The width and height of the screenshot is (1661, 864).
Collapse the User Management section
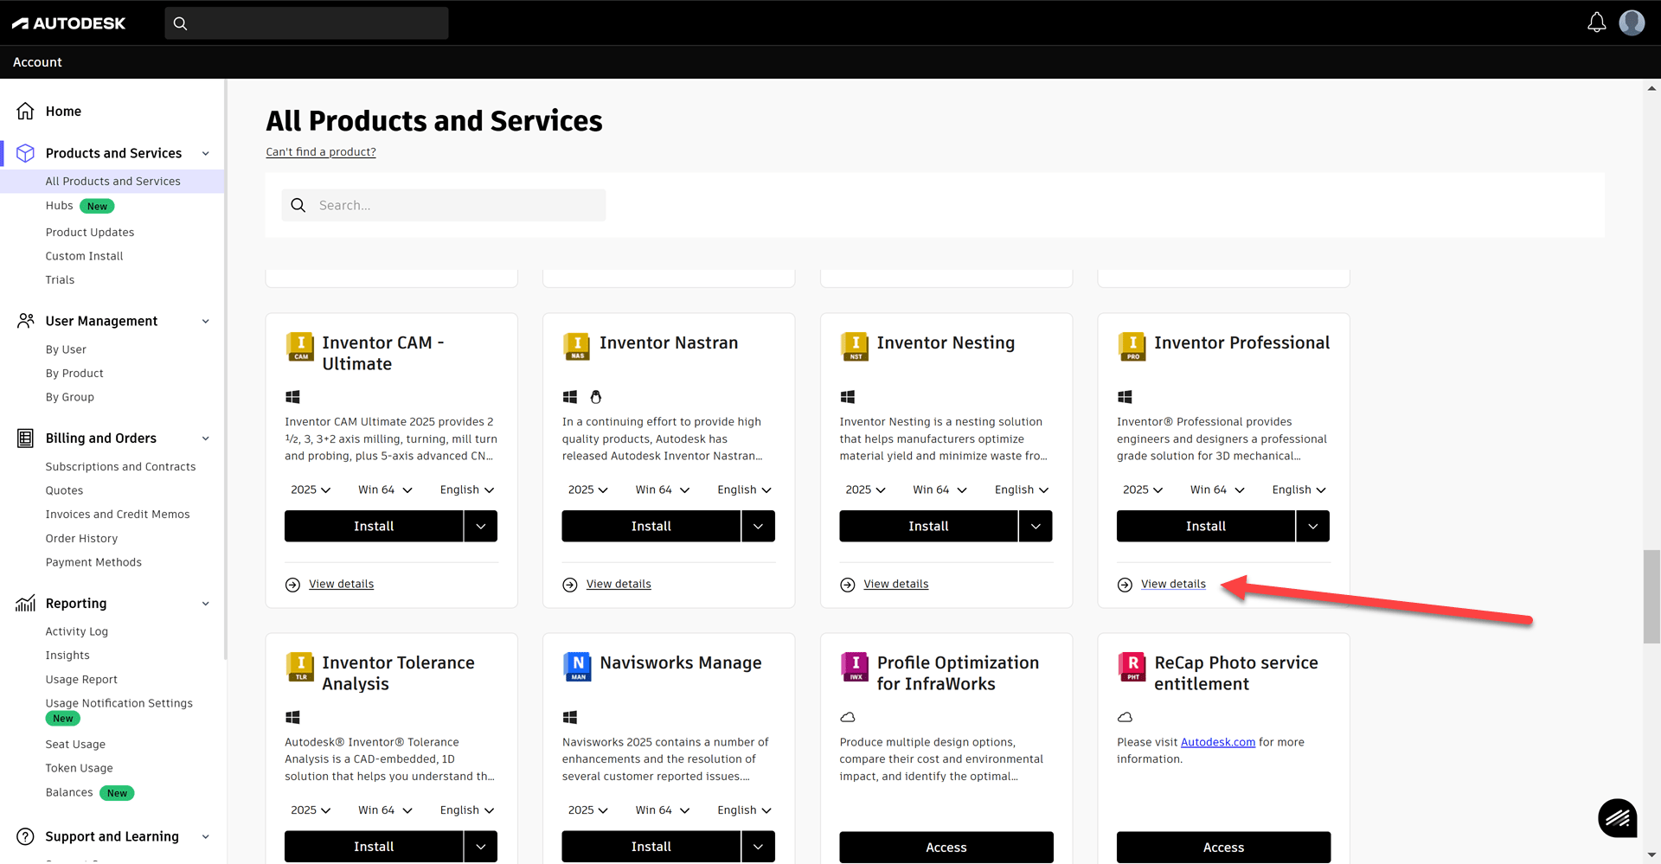pyautogui.click(x=206, y=321)
